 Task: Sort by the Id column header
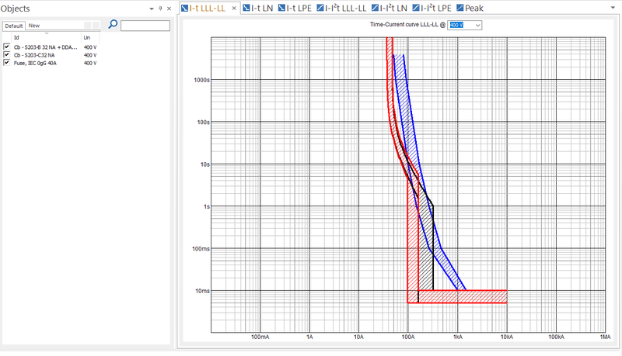pos(47,37)
